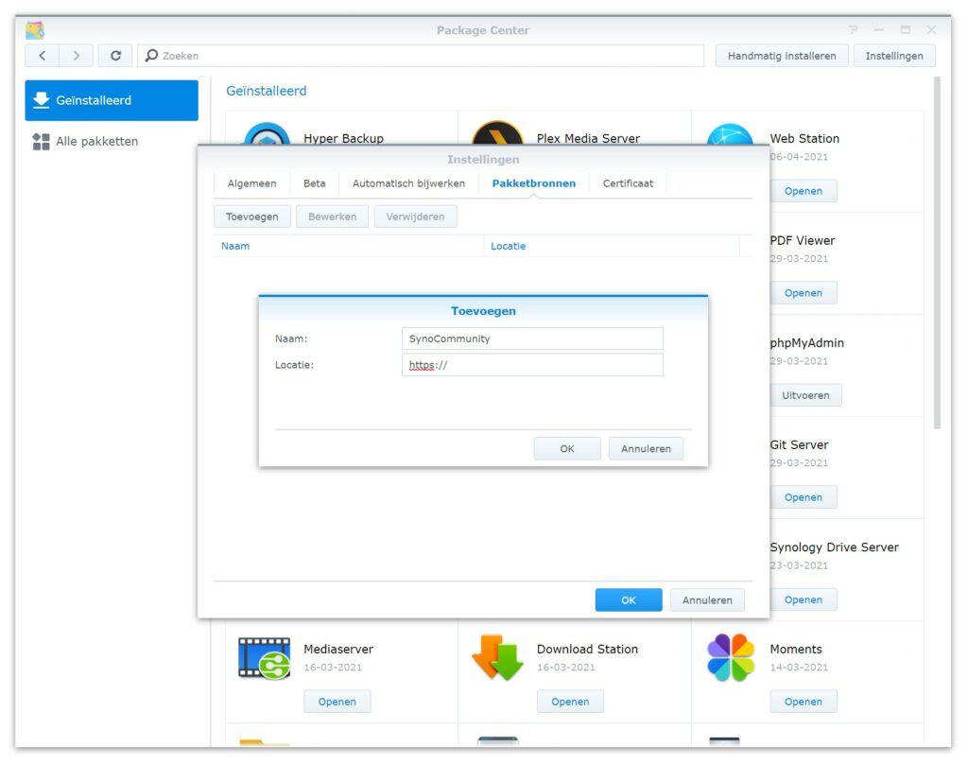968x764 pixels.
Task: Focus the Locatie https:// input field
Action: (532, 365)
